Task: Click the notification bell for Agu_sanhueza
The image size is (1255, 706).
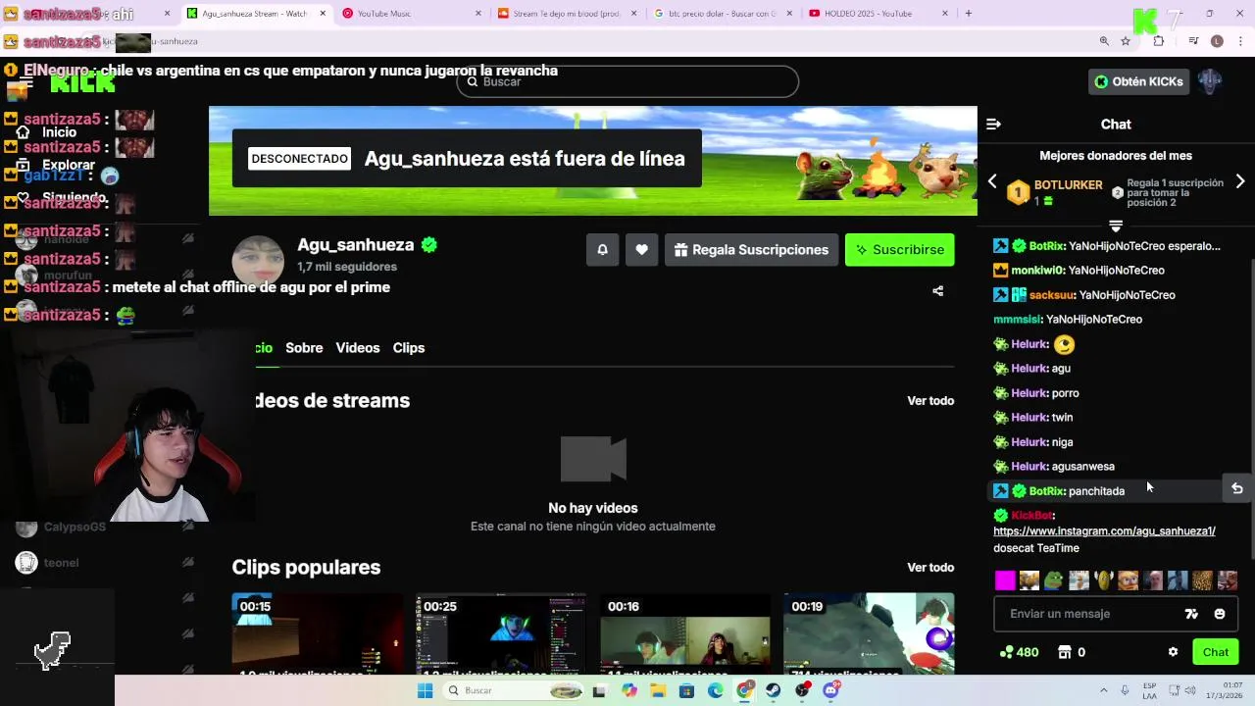Action: coord(602,250)
